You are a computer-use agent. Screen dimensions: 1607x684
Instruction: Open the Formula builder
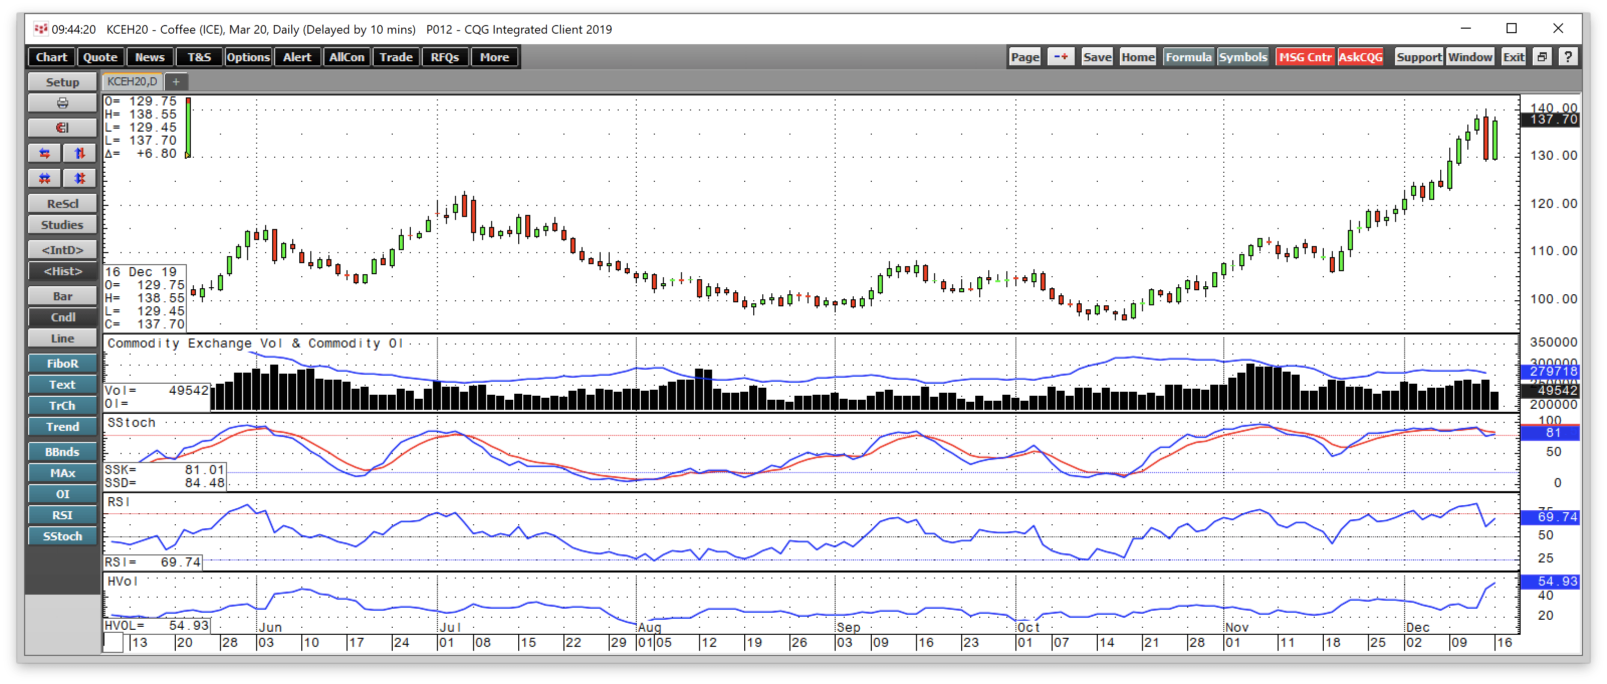pos(1188,57)
